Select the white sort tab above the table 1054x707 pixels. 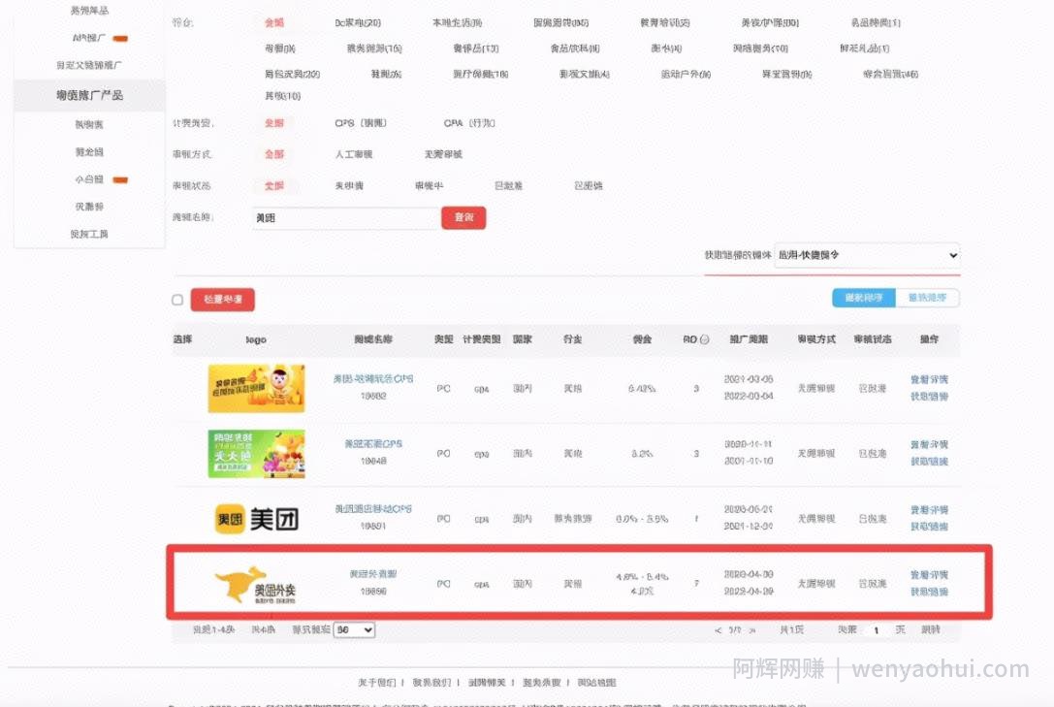click(x=928, y=298)
